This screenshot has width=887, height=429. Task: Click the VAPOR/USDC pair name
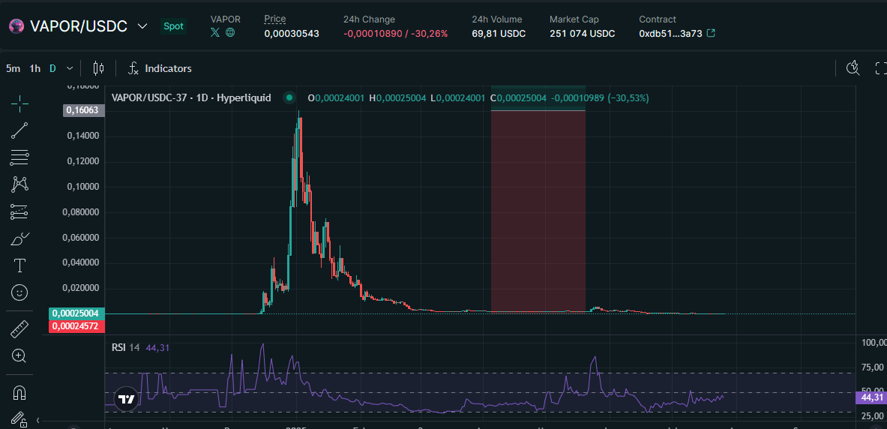click(x=79, y=26)
